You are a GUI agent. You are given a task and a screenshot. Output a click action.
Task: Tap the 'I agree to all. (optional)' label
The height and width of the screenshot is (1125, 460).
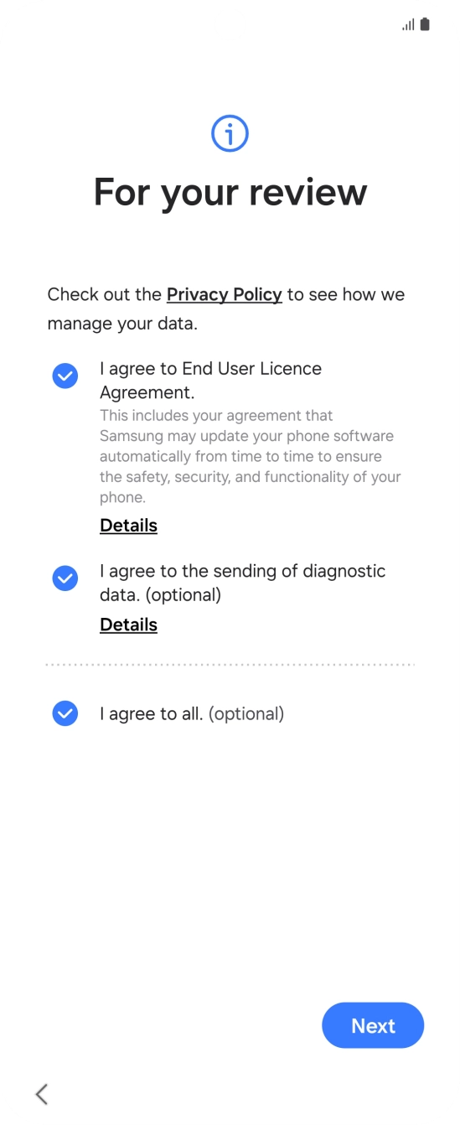tap(192, 713)
